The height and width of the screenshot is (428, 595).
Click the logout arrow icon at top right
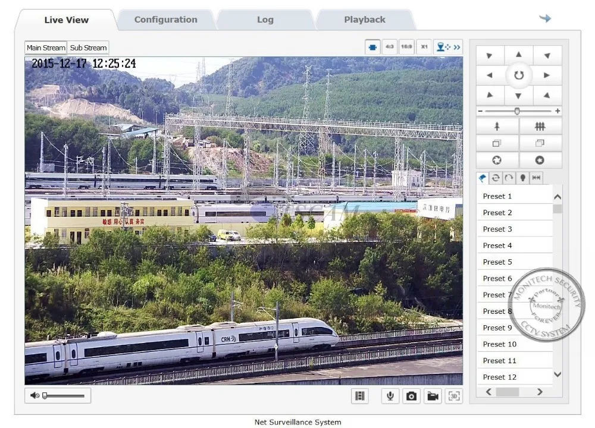point(545,18)
